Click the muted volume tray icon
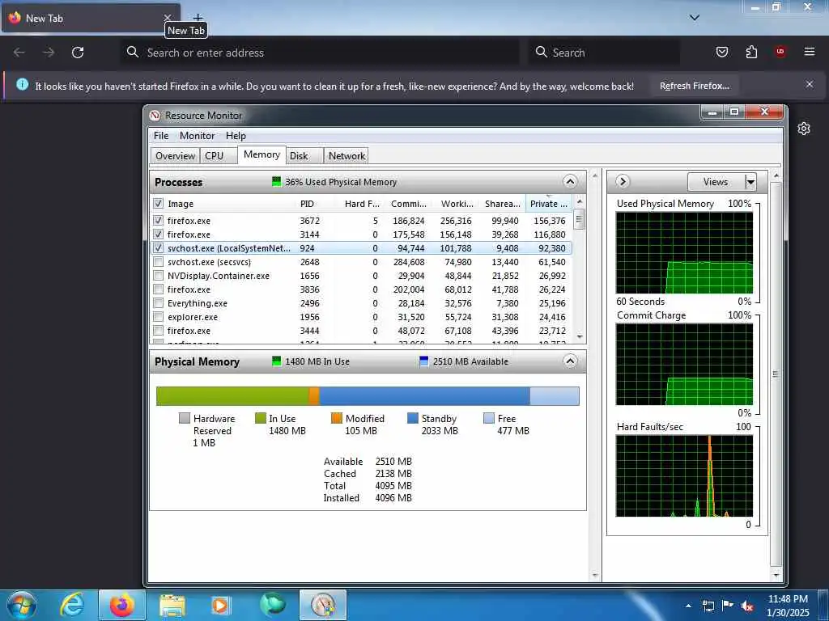The image size is (829, 621). (747, 606)
